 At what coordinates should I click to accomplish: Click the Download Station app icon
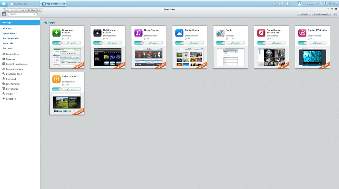[x=56, y=33]
